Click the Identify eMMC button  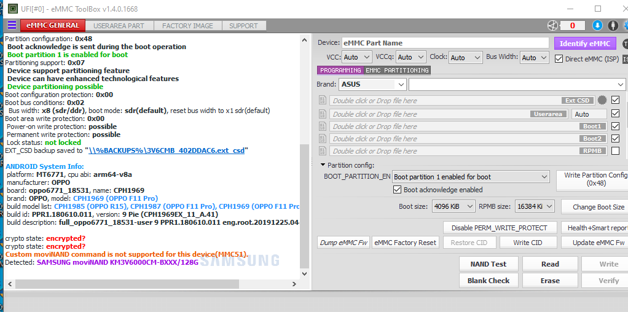click(x=585, y=44)
